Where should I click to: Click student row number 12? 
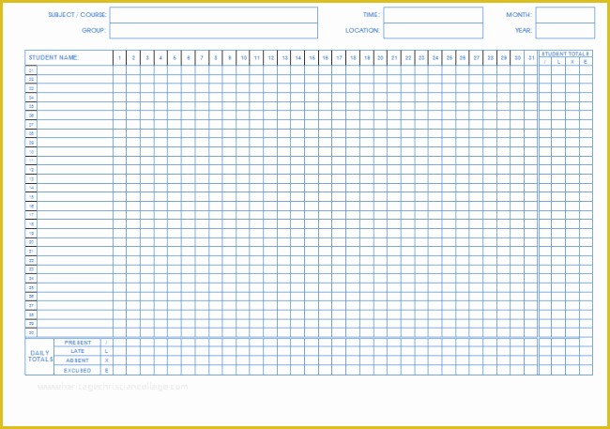pos(31,170)
